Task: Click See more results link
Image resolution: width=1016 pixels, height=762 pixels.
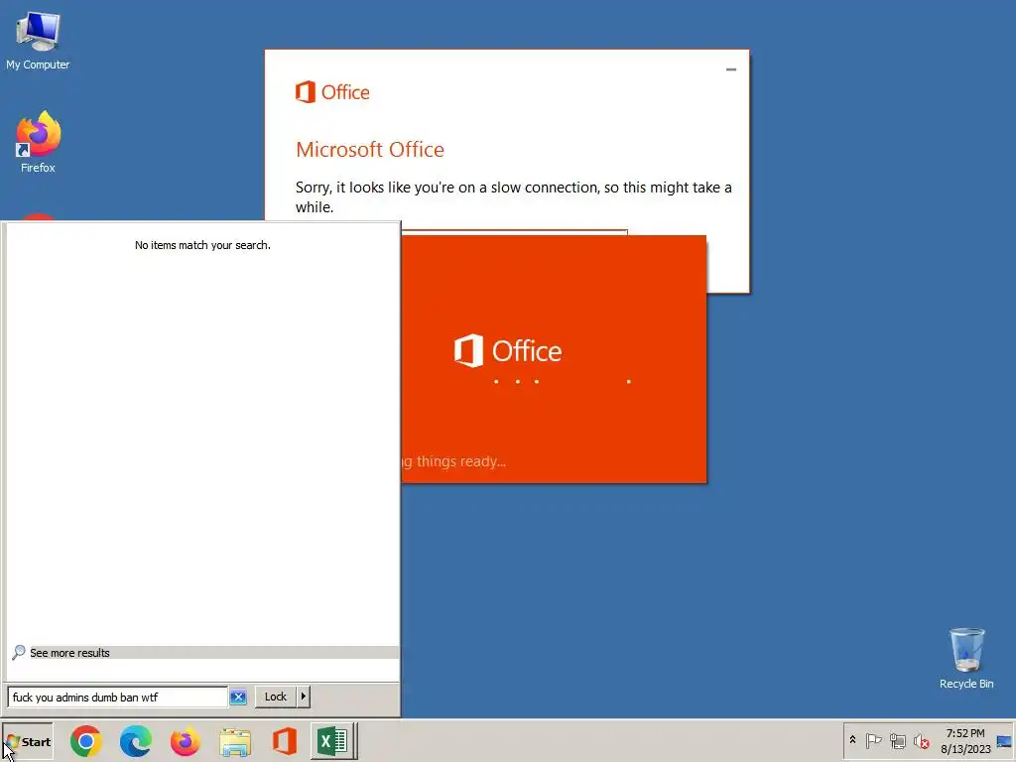Action: 70,653
